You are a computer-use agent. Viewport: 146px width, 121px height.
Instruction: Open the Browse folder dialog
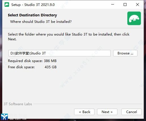click(125, 53)
